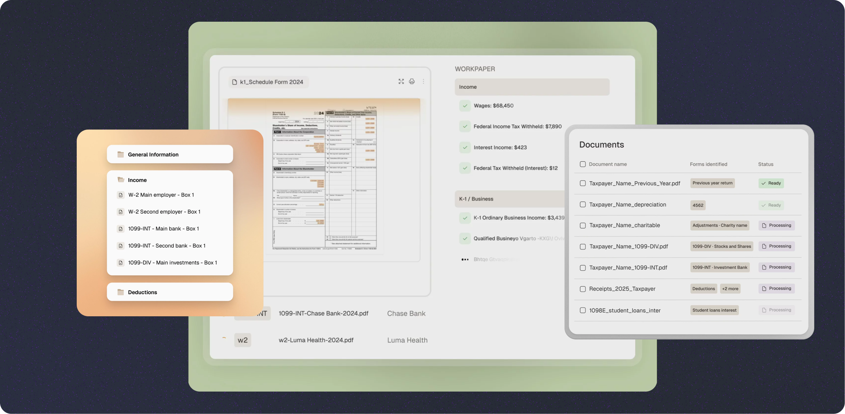The image size is (845, 414).
Task: Open the Income section header in Workpaper
Action: (x=532, y=87)
